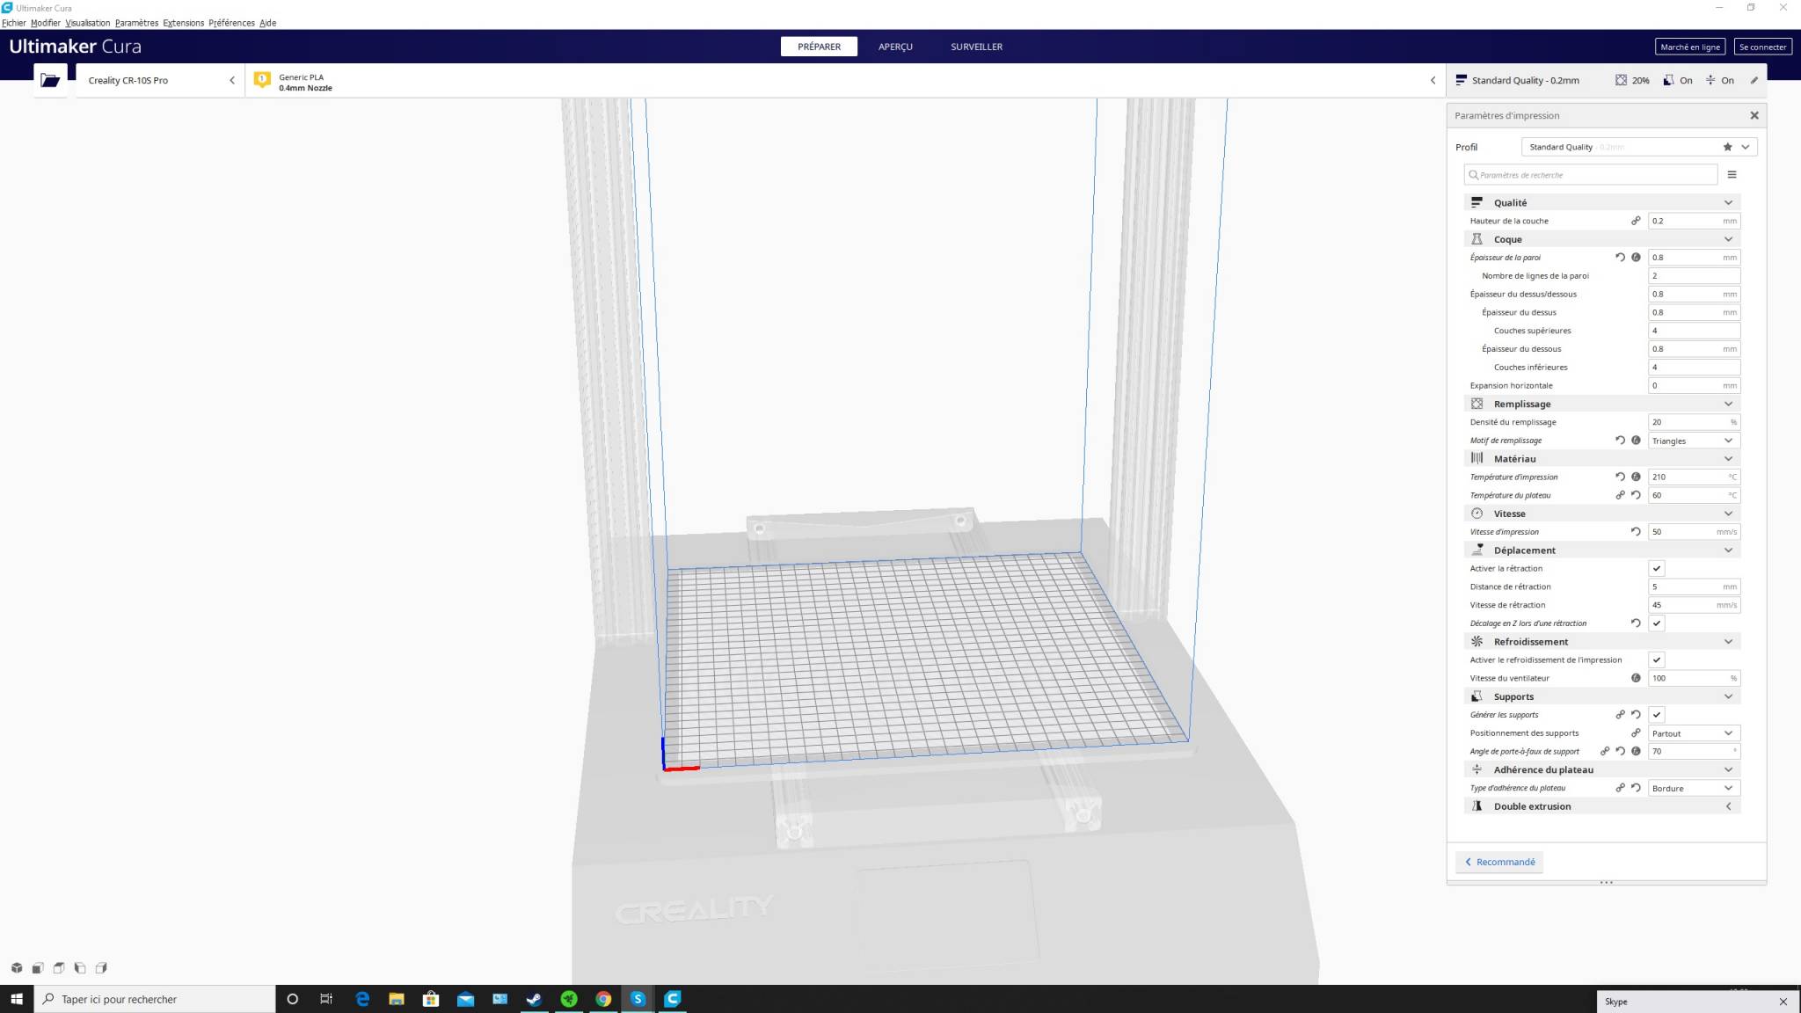Click the Windows Start button

[17, 999]
